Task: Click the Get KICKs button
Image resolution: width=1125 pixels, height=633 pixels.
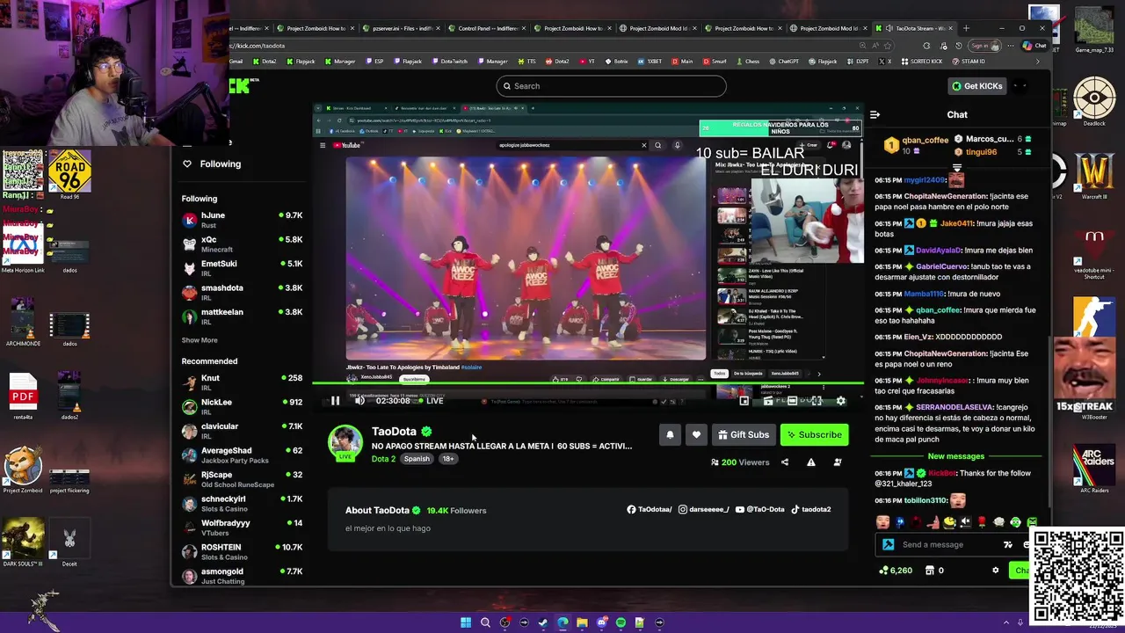Action: point(976,86)
